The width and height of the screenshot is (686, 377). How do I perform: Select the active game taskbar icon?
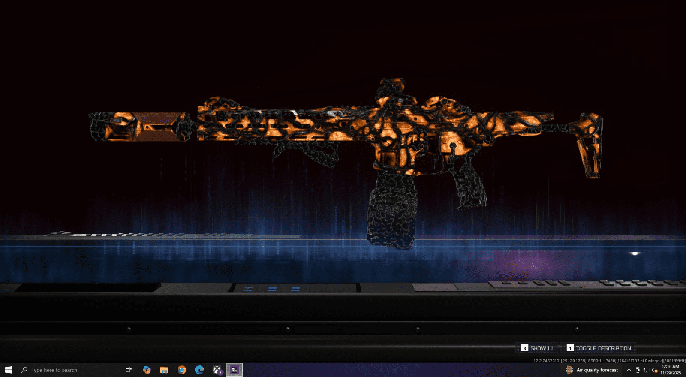(235, 370)
